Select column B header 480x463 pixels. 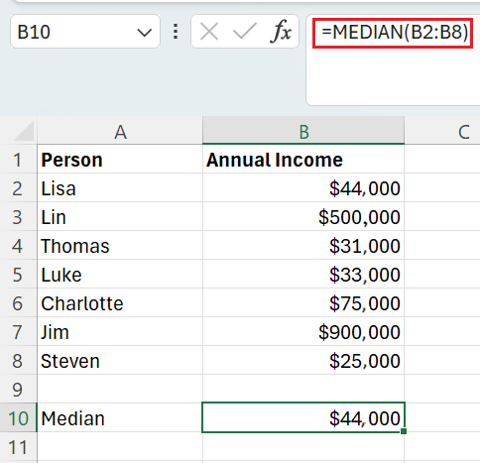click(x=303, y=131)
